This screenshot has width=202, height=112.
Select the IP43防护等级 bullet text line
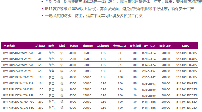point(119,9)
